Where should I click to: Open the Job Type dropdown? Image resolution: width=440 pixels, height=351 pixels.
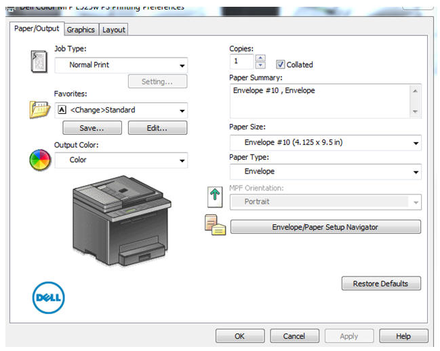121,65
